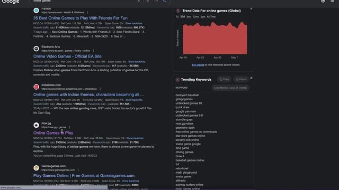Select 'google pac-man' keyword
Image resolution: width=339 pixels, height=190 pixels.
point(186,111)
